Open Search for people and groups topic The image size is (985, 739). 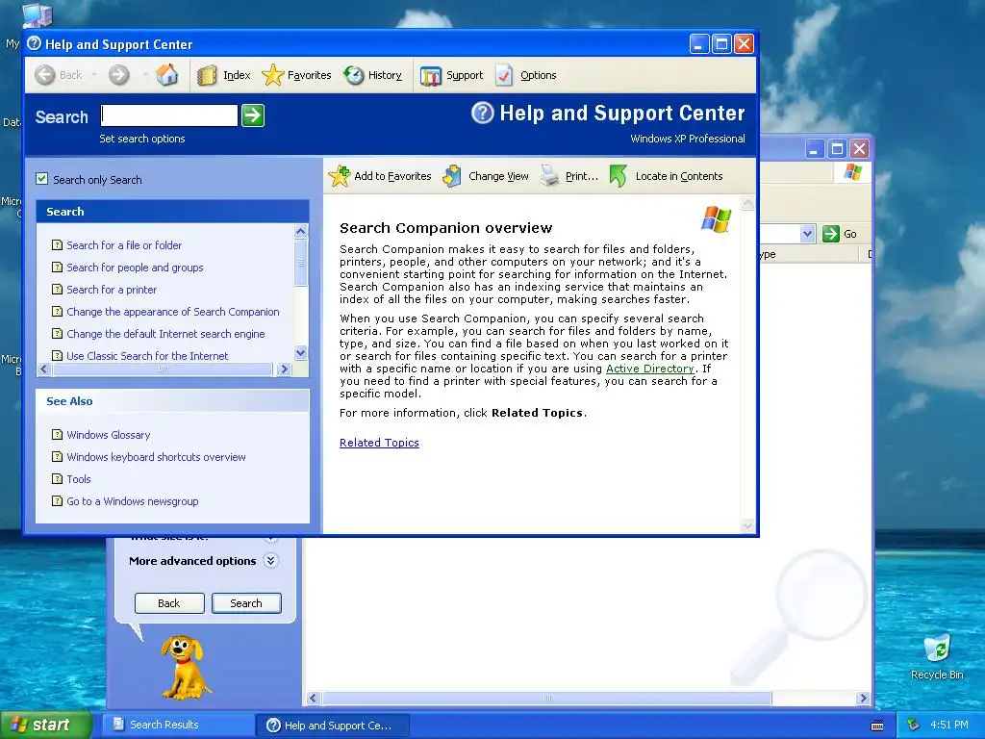(135, 268)
